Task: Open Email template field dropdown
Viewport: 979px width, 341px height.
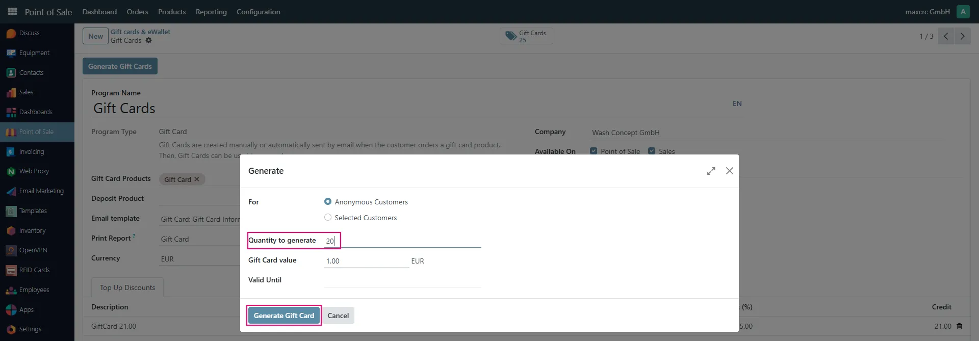Action: click(x=199, y=219)
